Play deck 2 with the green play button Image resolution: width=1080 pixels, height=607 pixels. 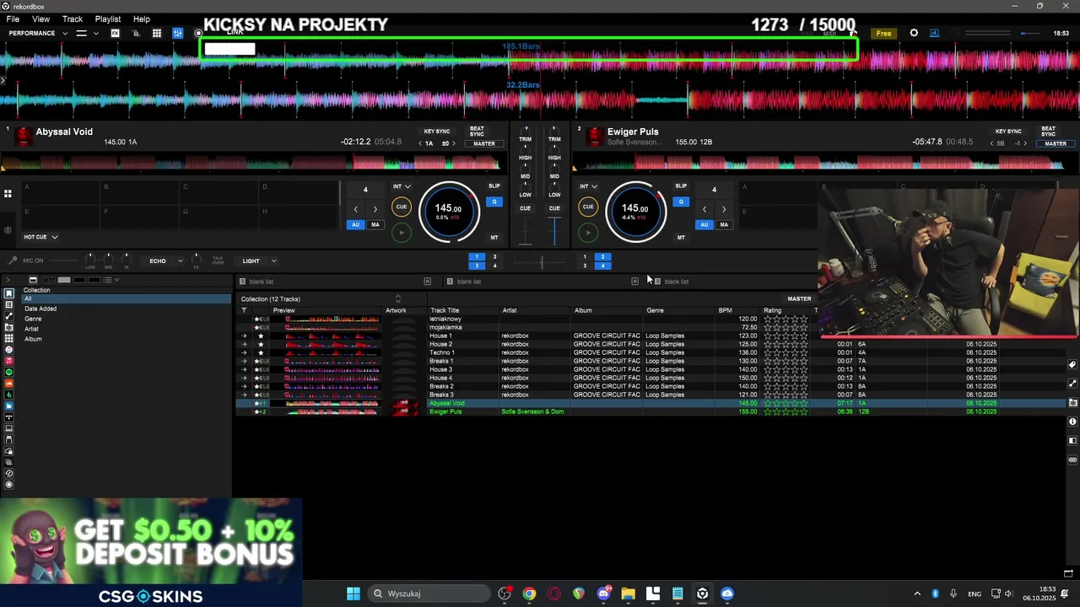pos(588,233)
